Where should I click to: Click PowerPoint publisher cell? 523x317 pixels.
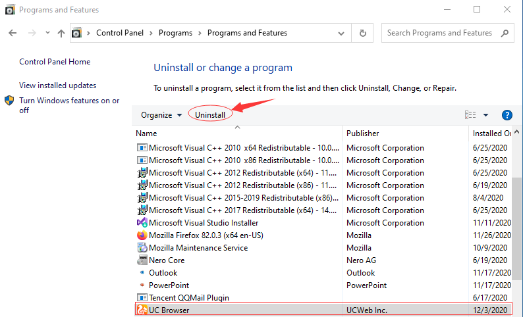coord(366,285)
